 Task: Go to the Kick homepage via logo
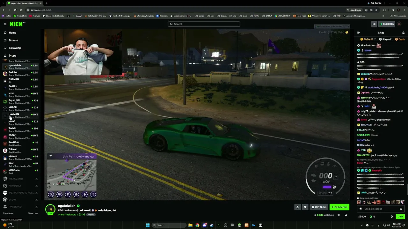pos(17,24)
